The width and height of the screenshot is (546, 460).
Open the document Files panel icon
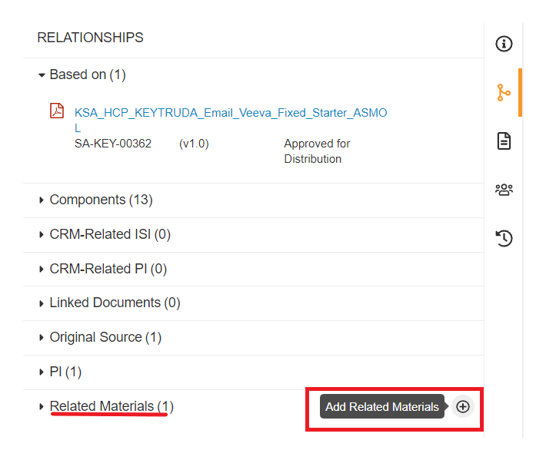pyautogui.click(x=504, y=141)
